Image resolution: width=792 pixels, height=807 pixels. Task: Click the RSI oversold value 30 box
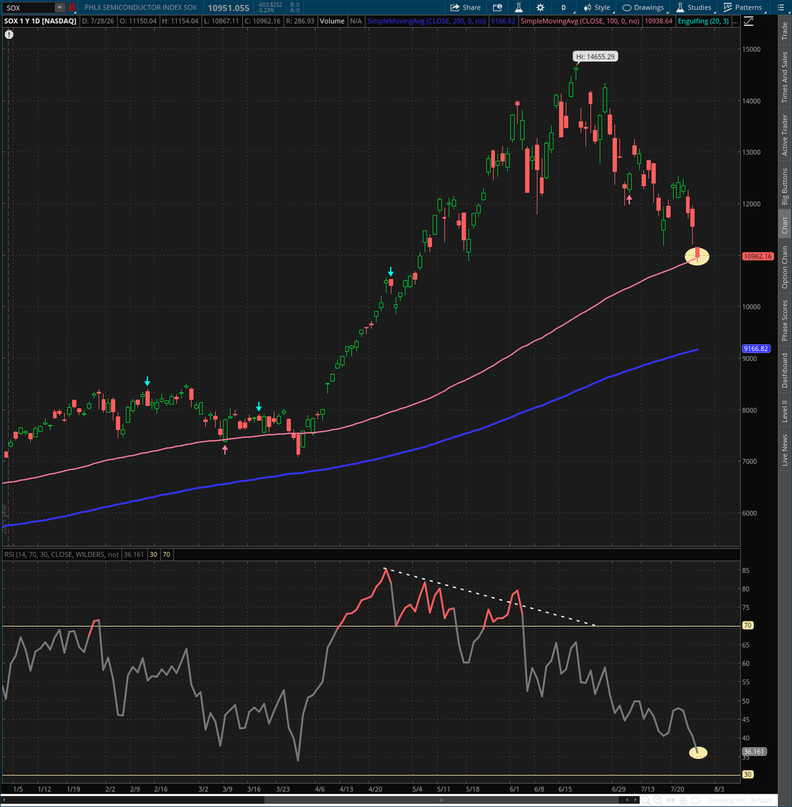click(153, 554)
